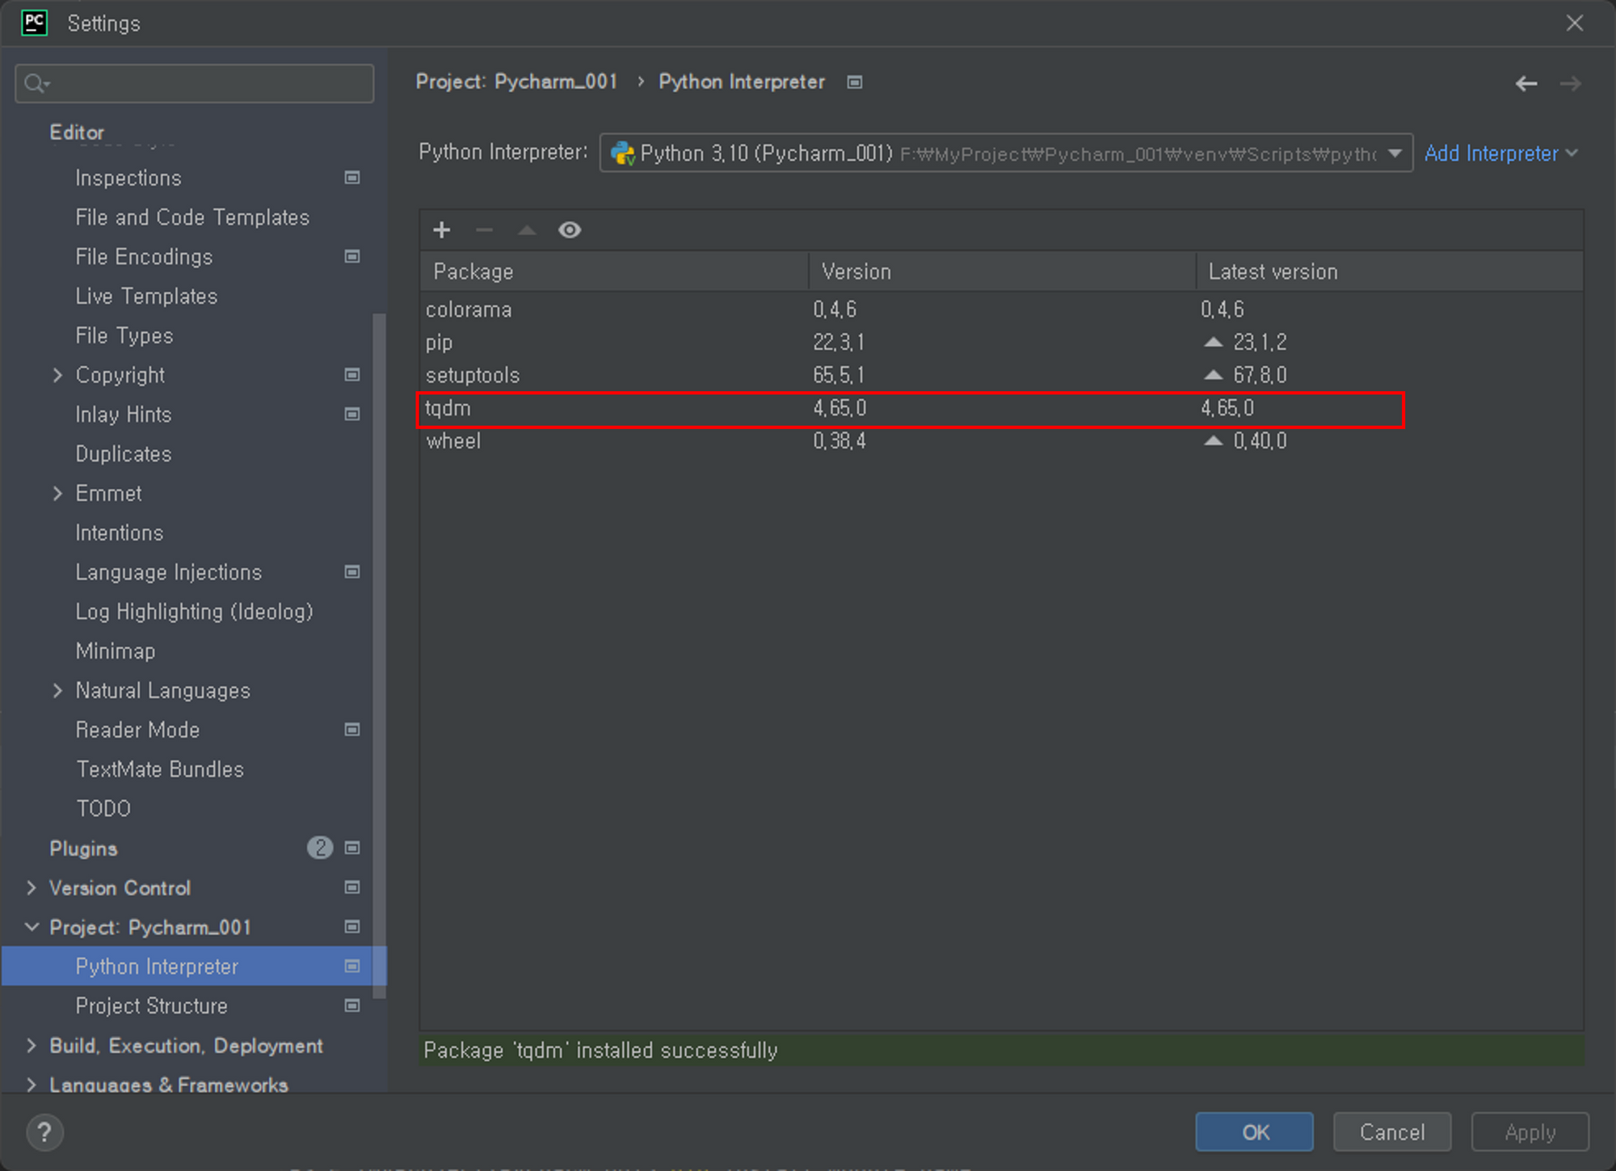Image resolution: width=1616 pixels, height=1171 pixels.
Task: Click the OK button
Action: [x=1254, y=1132]
